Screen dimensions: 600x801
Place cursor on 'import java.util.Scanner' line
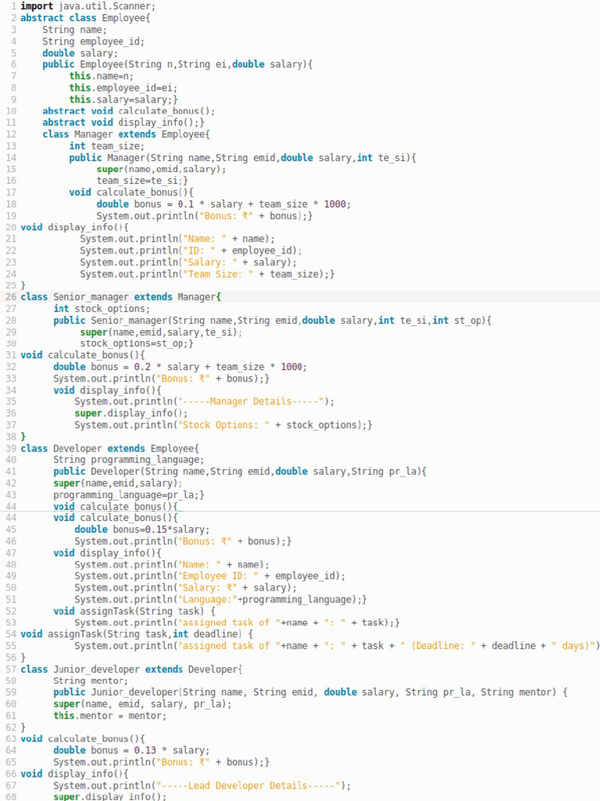click(87, 6)
